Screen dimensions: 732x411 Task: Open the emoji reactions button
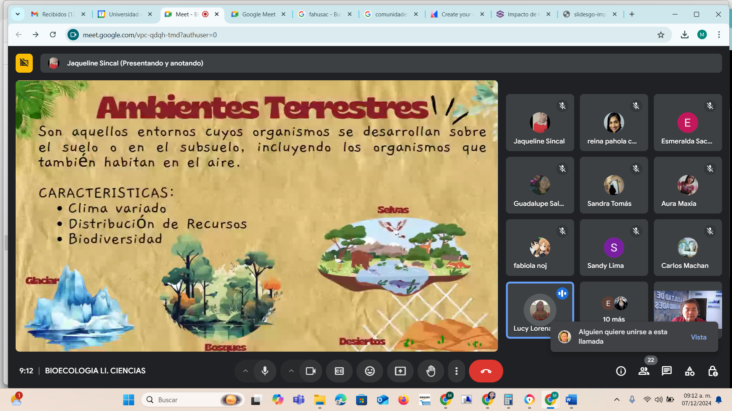tap(370, 371)
